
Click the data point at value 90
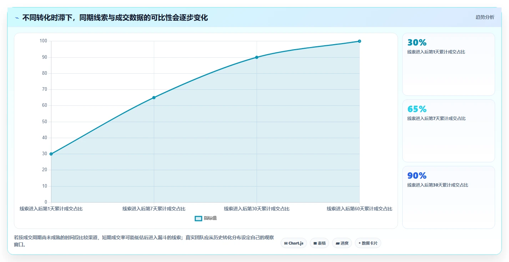pyautogui.click(x=257, y=57)
